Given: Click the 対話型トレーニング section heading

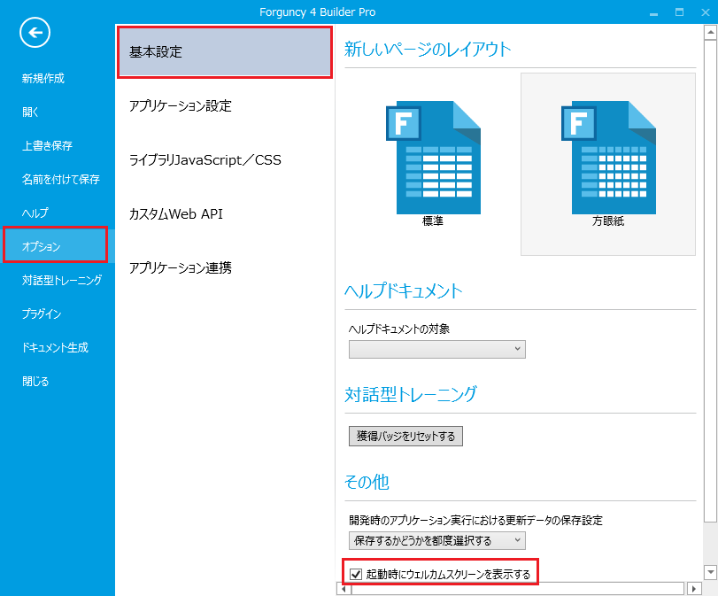Looking at the screenshot, I should [411, 394].
